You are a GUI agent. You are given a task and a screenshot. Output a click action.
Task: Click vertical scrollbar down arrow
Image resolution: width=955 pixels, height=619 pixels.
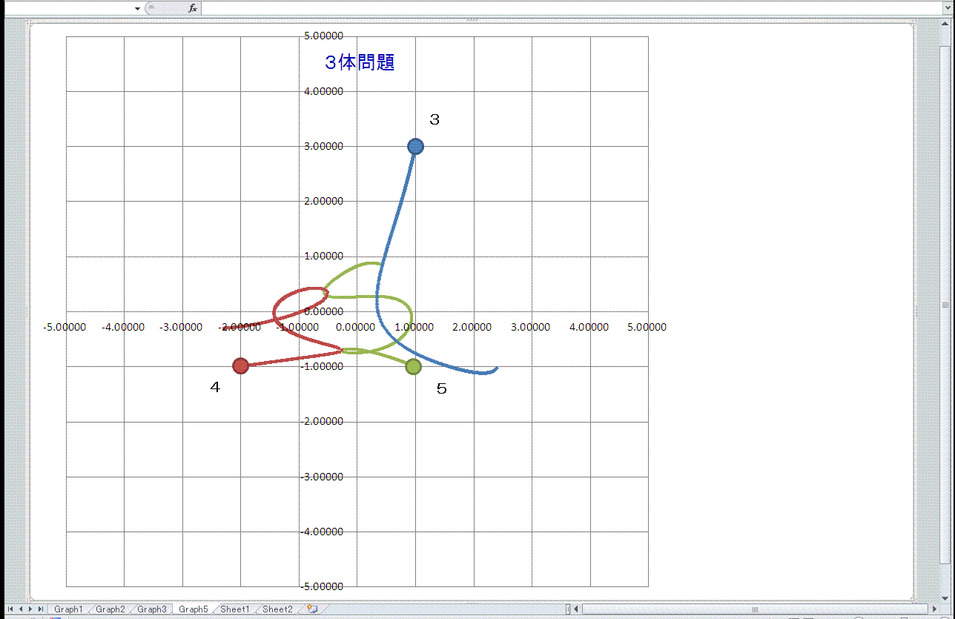tap(945, 597)
